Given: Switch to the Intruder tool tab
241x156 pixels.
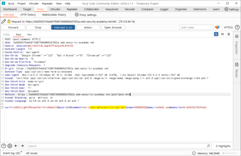Looking at the screenshot, I should (x=55, y=9).
